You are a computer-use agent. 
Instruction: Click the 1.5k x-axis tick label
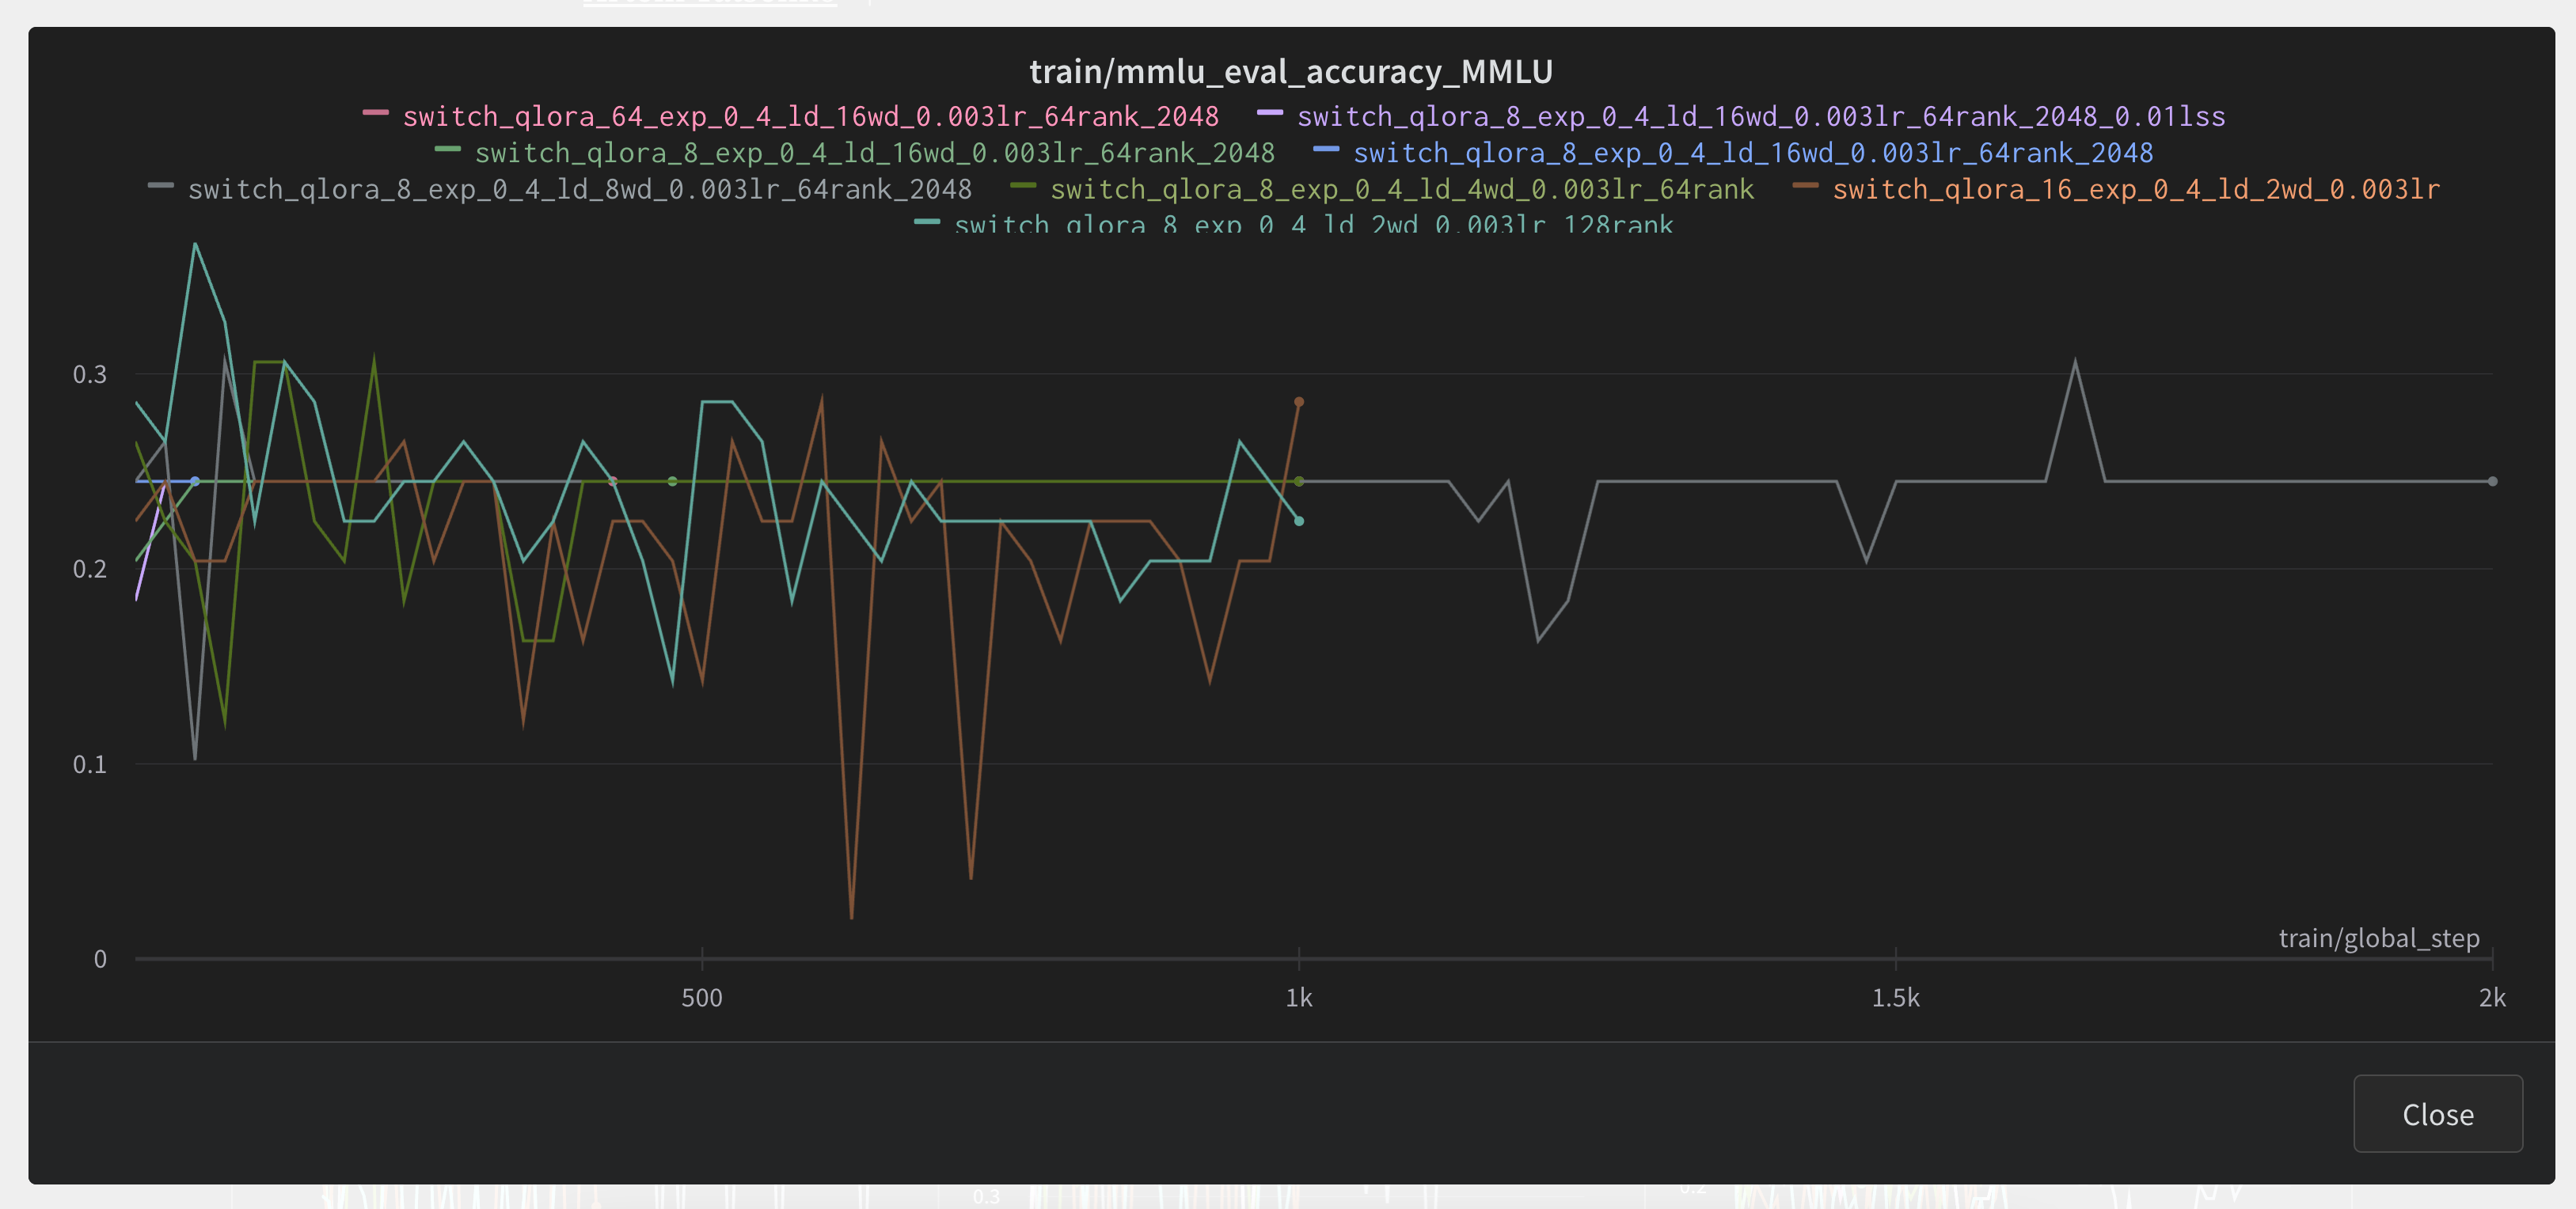pos(1895,999)
